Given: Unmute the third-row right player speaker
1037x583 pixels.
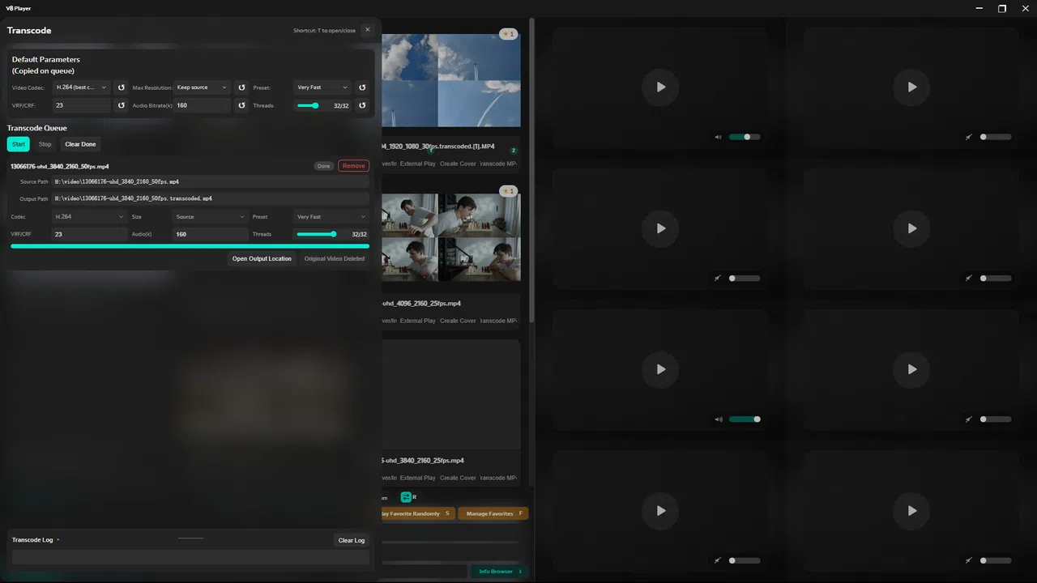Looking at the screenshot, I should point(969,419).
